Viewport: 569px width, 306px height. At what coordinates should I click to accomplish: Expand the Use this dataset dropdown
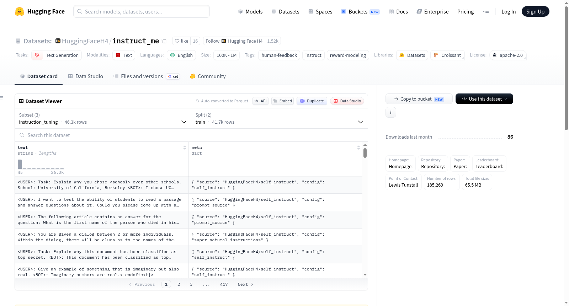[x=484, y=99]
